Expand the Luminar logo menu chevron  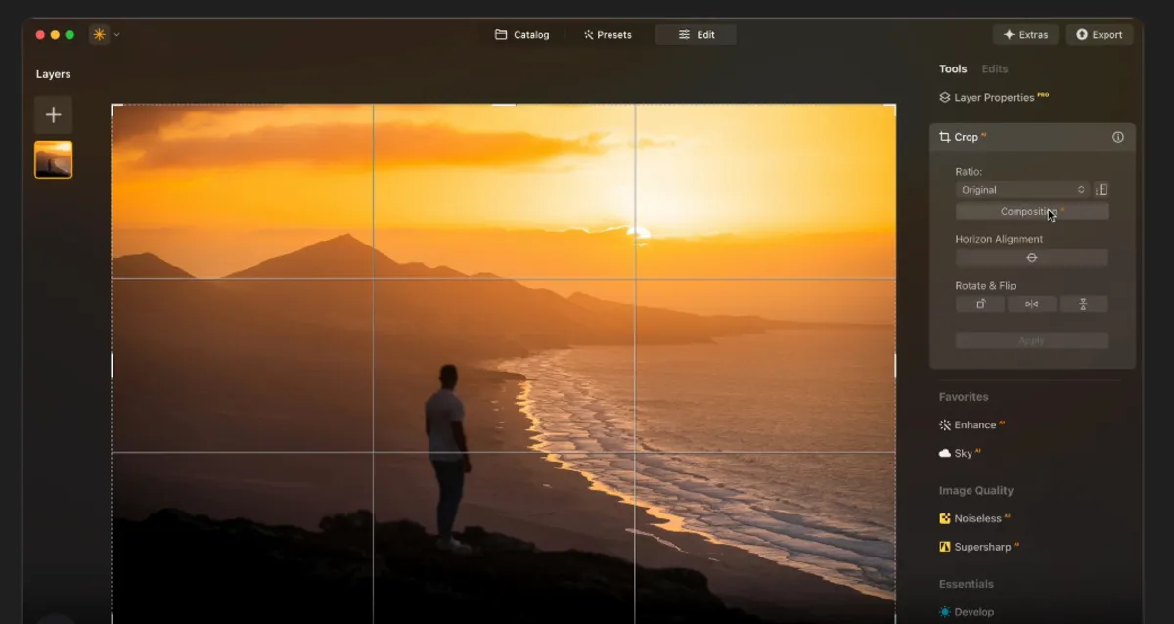coord(117,35)
